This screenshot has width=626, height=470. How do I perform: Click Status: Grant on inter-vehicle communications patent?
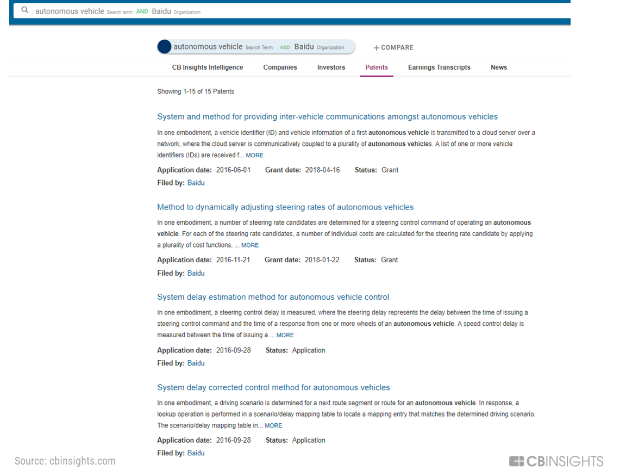[377, 170]
